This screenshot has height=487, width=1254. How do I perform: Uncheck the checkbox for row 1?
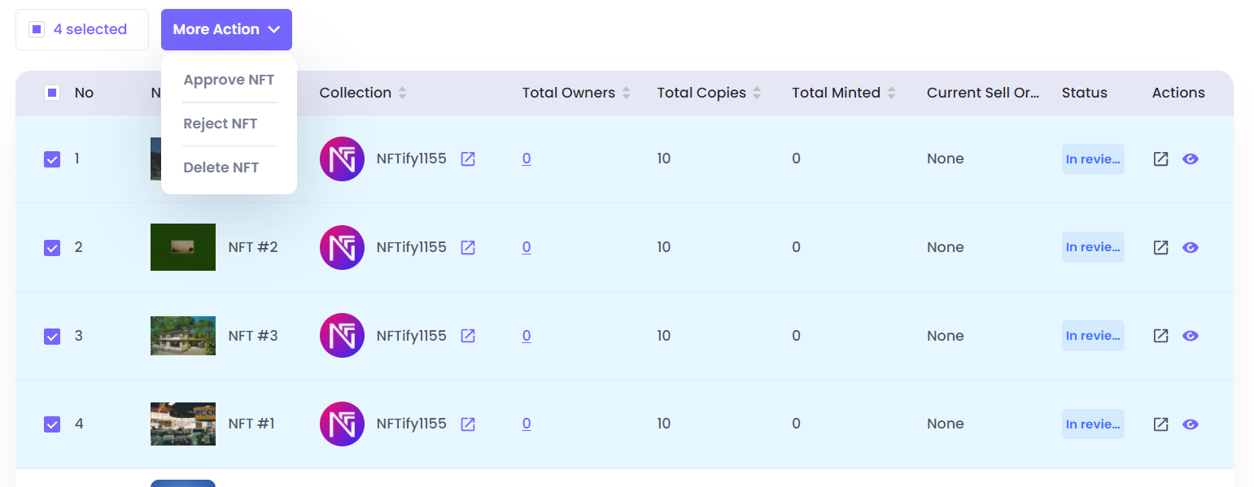(52, 159)
